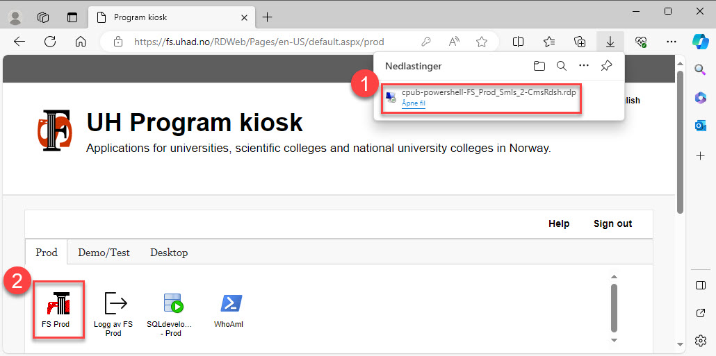Screen dimensions: 716x356
Task: Open the Logg av FS Prod icon
Action: (115, 314)
